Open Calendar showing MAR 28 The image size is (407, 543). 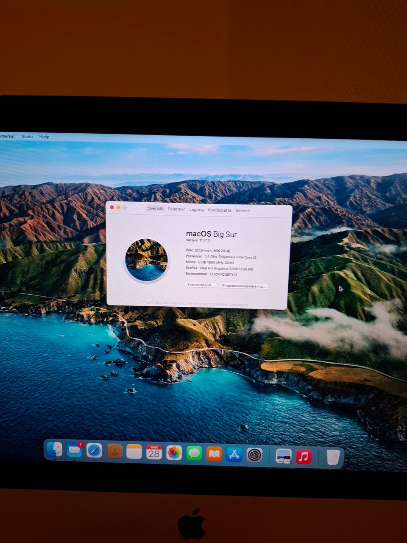click(x=154, y=452)
